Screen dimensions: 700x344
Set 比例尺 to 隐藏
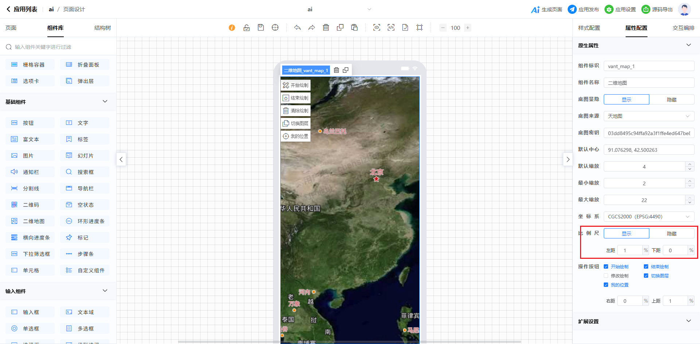[x=672, y=234]
